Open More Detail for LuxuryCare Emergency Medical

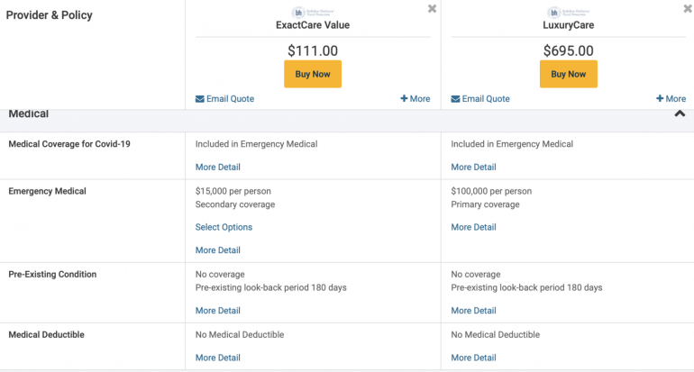(x=473, y=227)
